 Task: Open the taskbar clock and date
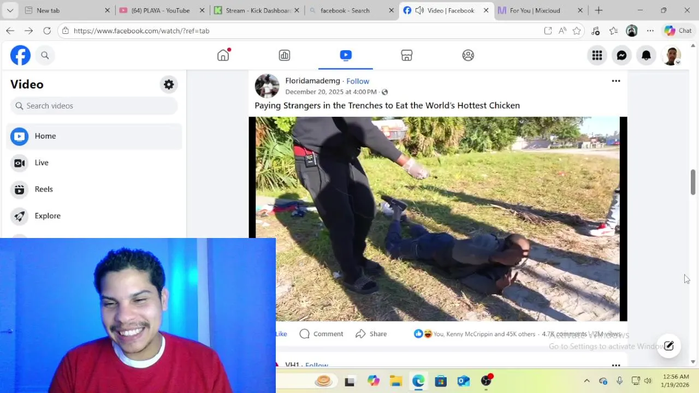point(676,380)
